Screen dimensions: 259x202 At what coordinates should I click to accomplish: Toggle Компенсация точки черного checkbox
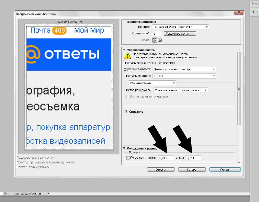128,96
